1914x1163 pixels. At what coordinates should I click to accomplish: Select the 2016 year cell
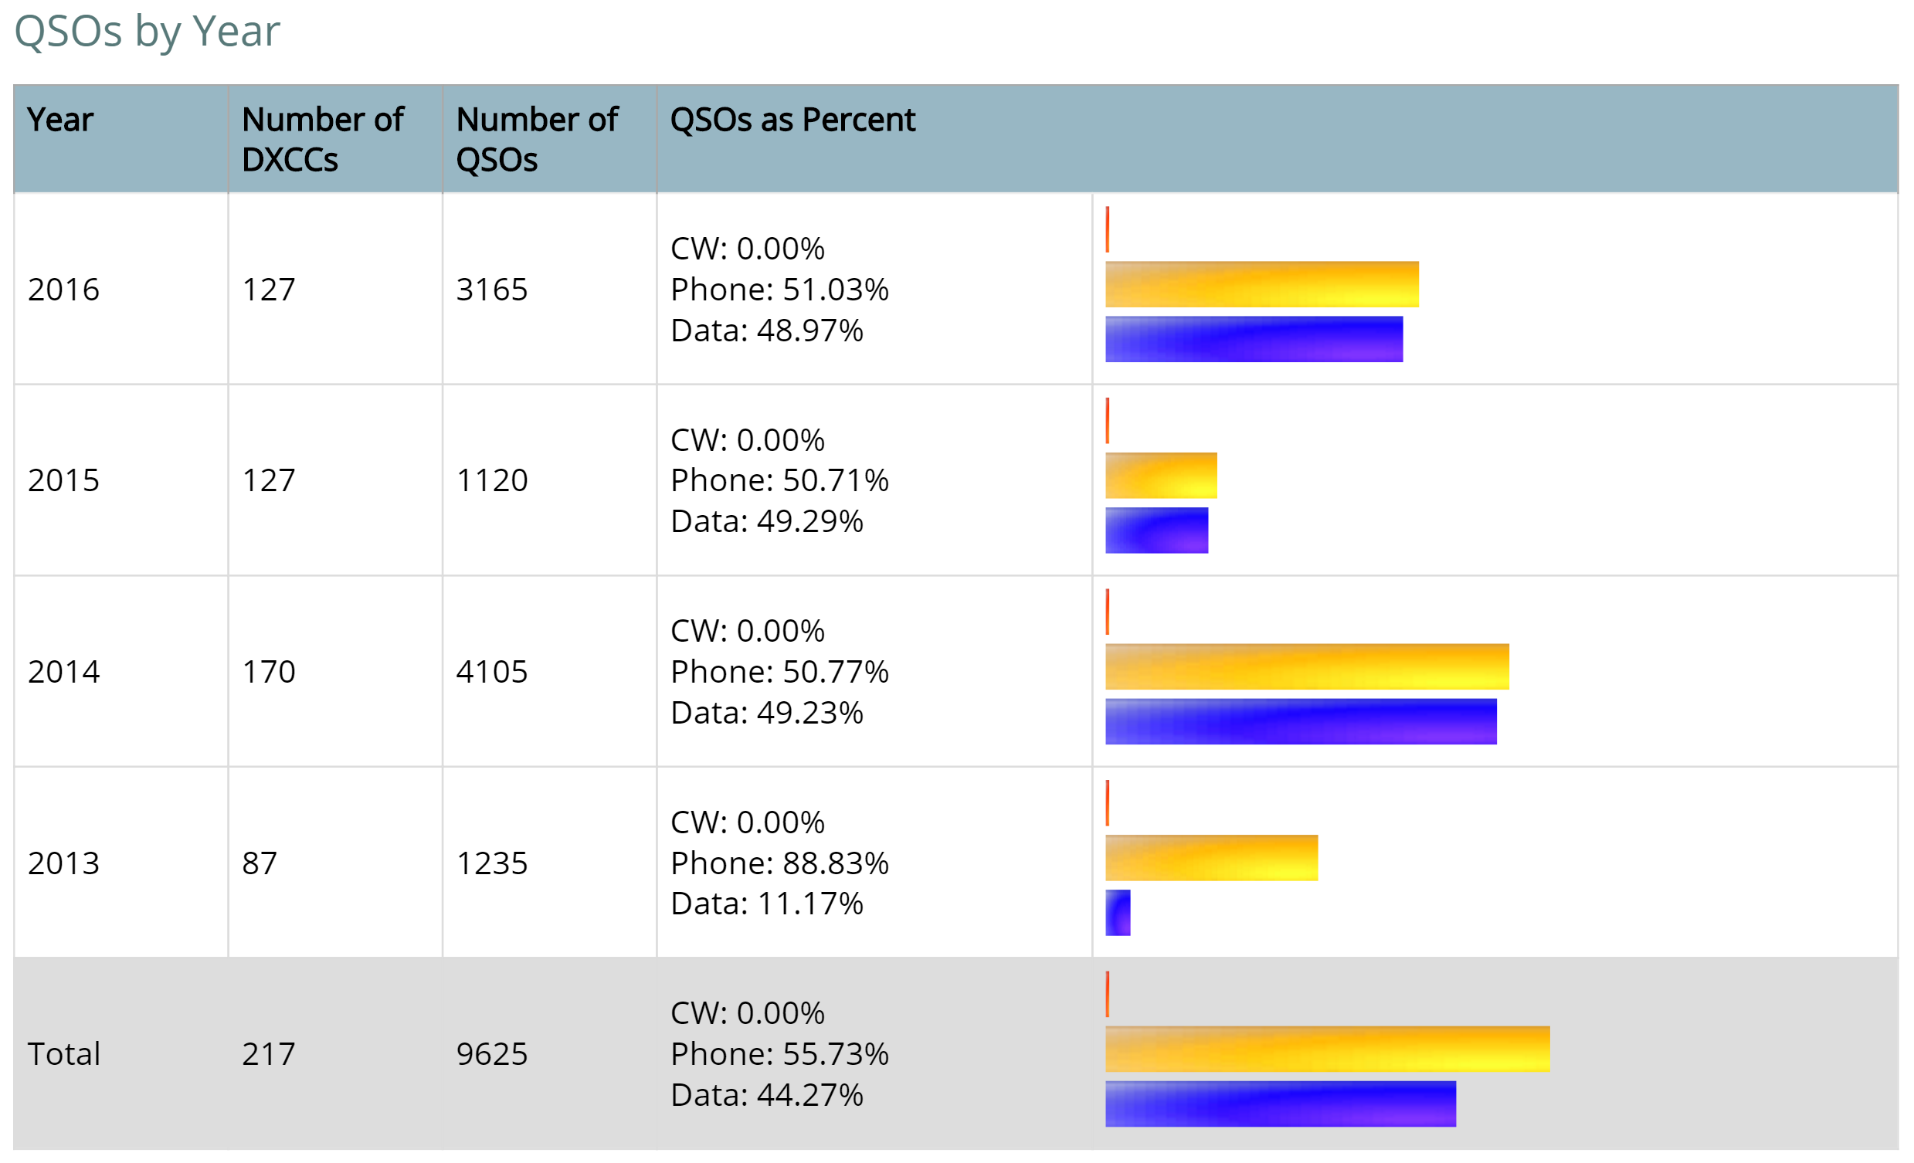63,290
